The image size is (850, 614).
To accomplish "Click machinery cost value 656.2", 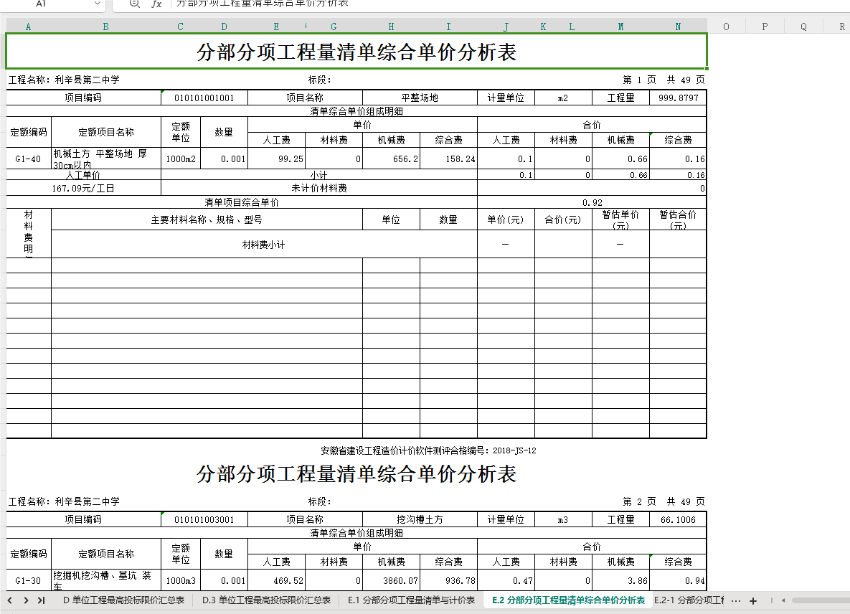I will (391, 159).
